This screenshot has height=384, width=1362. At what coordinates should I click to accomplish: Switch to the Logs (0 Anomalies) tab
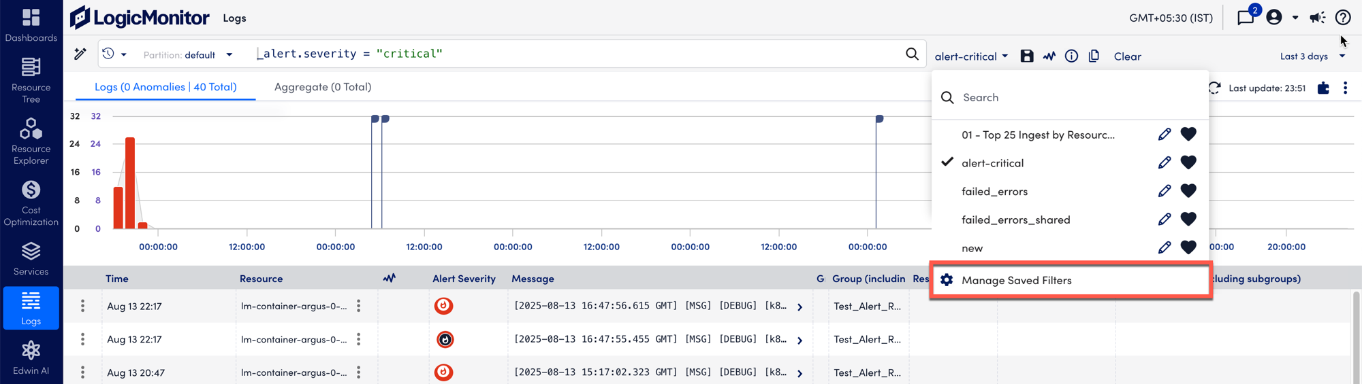pos(165,87)
